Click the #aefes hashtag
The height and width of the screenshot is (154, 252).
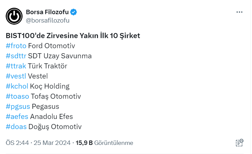[17, 117]
